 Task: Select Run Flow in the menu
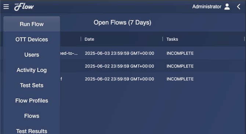32,24
